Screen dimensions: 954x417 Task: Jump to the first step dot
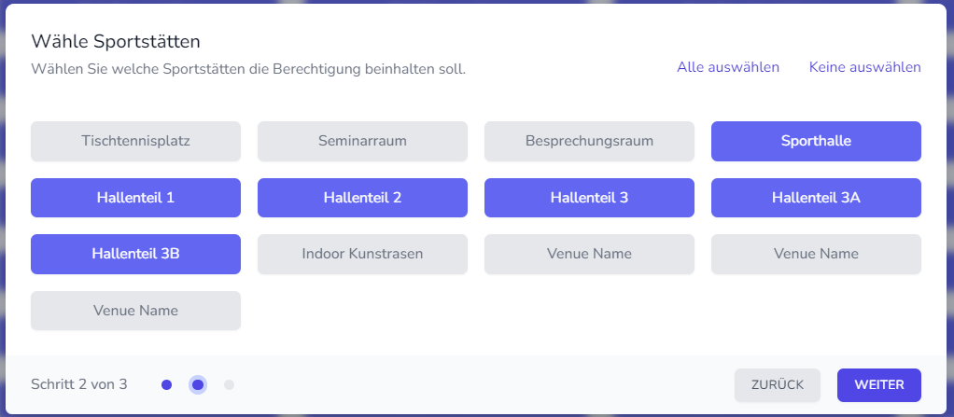(167, 384)
